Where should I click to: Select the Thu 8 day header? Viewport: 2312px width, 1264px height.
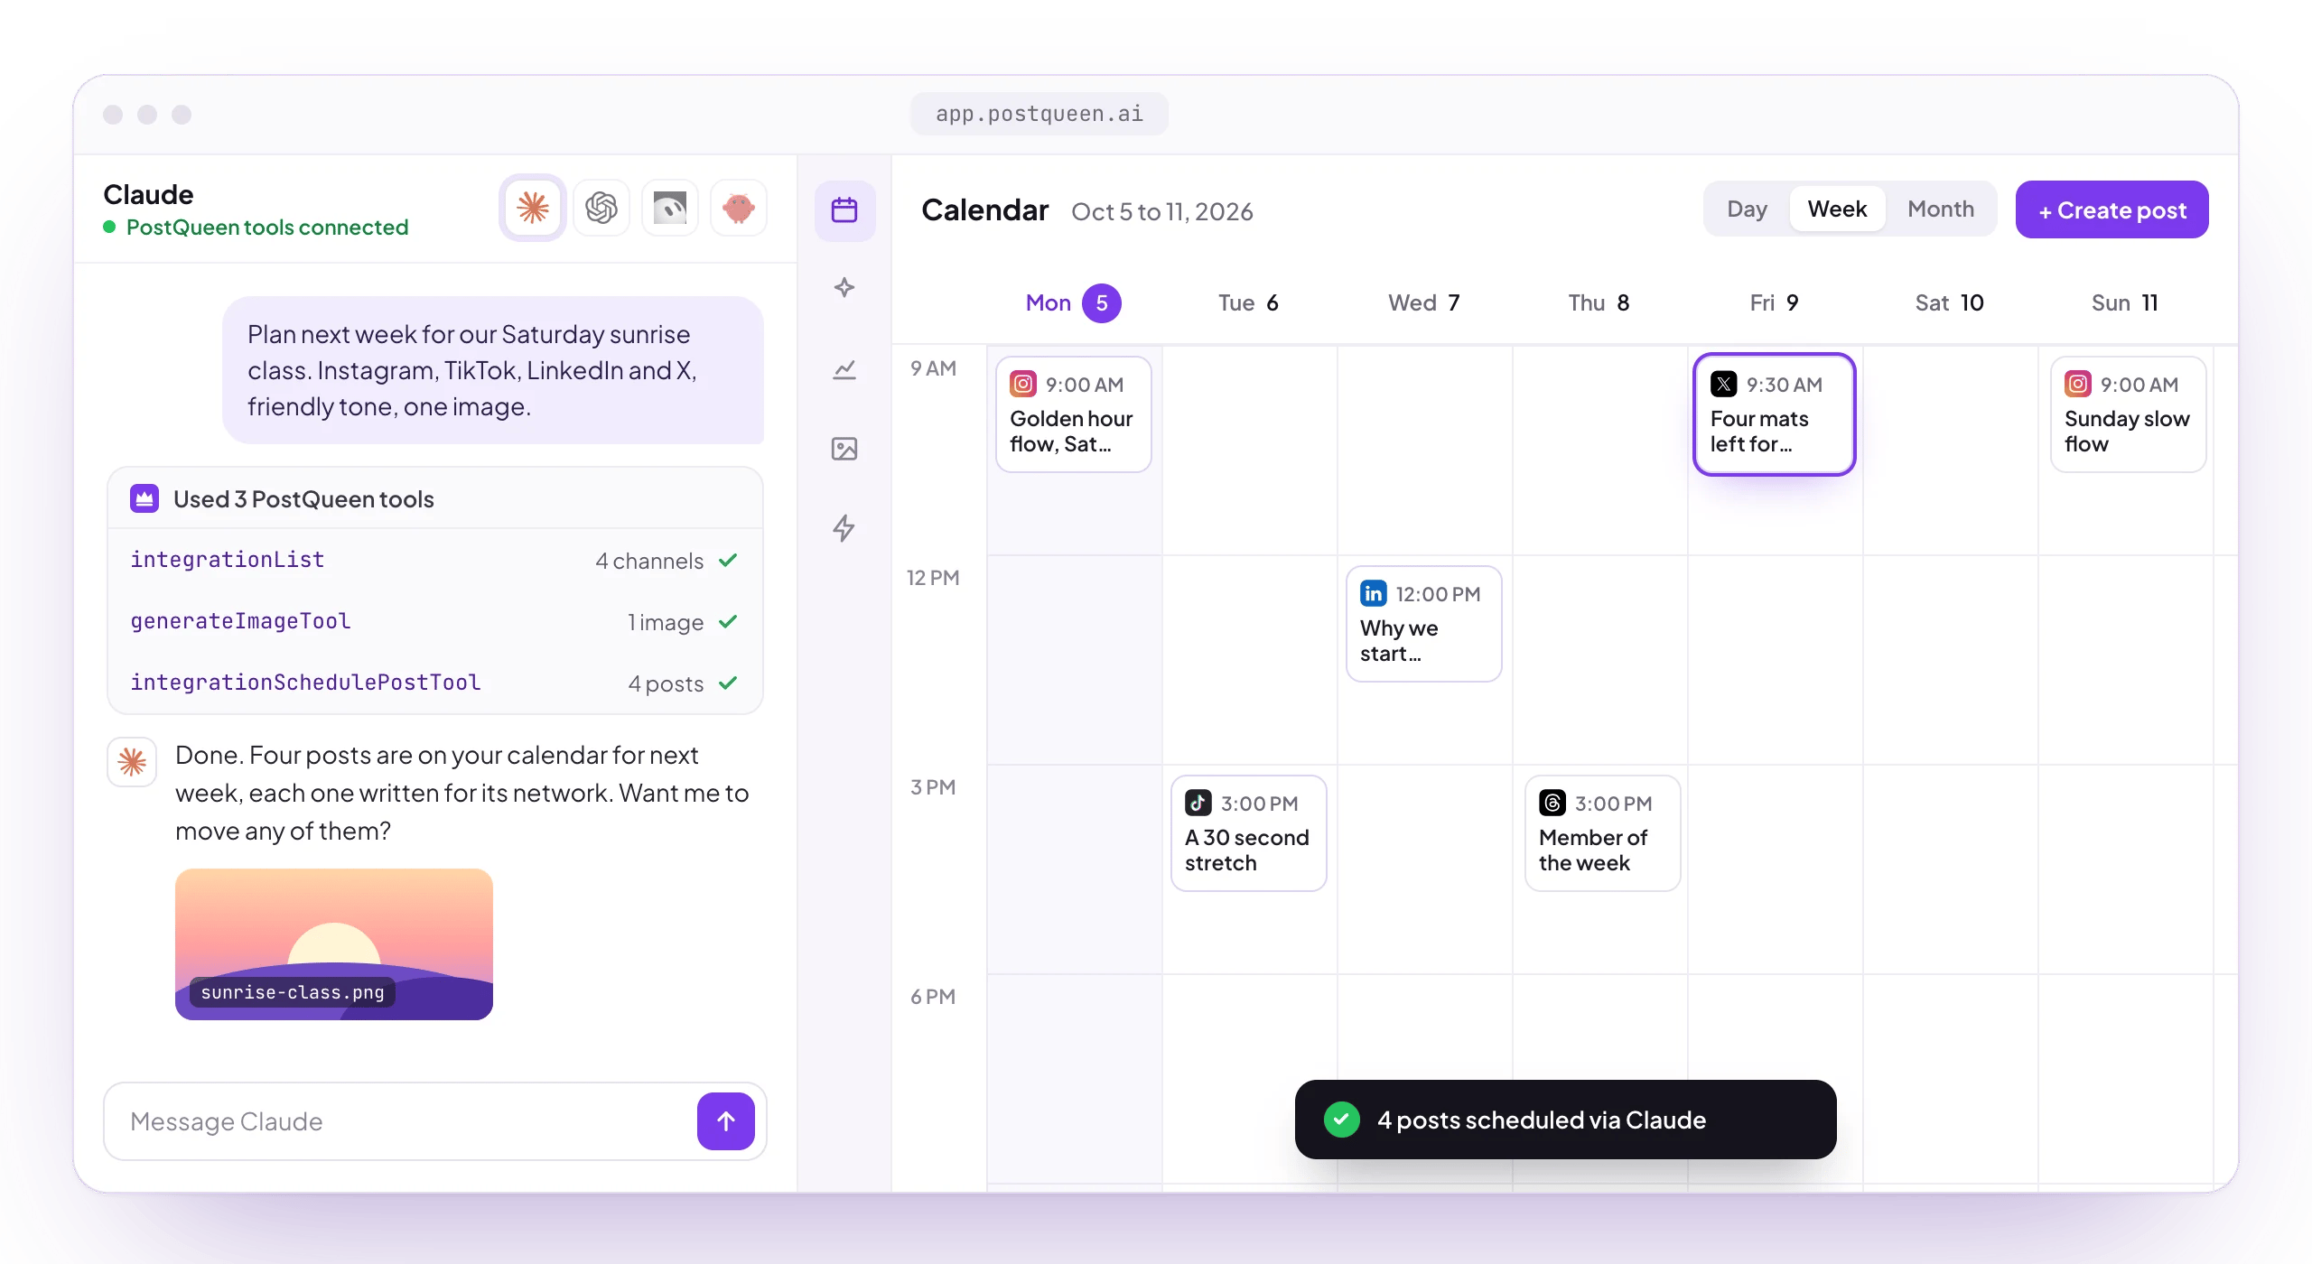click(x=1599, y=303)
